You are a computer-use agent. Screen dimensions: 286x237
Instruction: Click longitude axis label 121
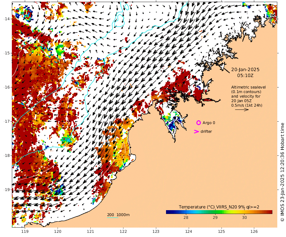(x=90, y=231)
